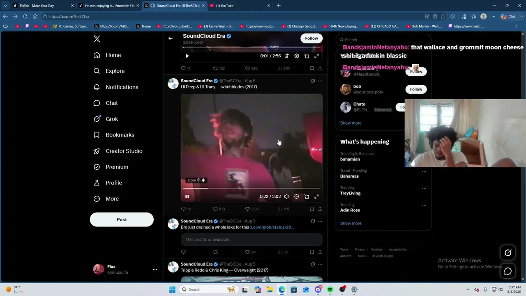Open Notifications in the X sidebar
Image resolution: width=526 pixels, height=296 pixels.
click(116, 87)
